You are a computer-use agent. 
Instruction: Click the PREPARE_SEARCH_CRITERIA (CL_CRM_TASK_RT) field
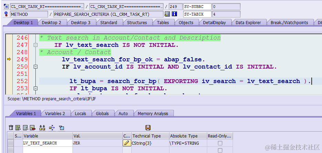108,14
